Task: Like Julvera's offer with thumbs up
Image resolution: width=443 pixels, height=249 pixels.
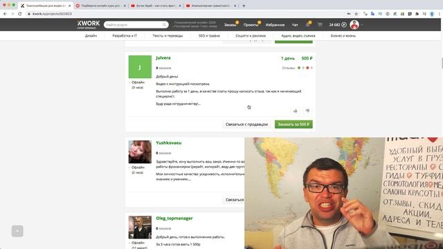Action: click(x=296, y=111)
